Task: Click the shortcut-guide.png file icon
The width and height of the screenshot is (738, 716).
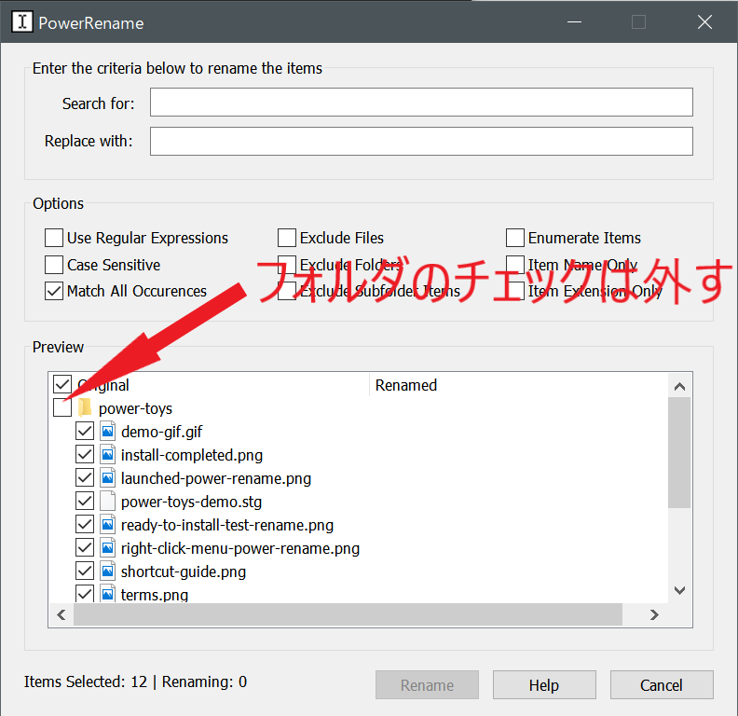Action: tap(107, 571)
